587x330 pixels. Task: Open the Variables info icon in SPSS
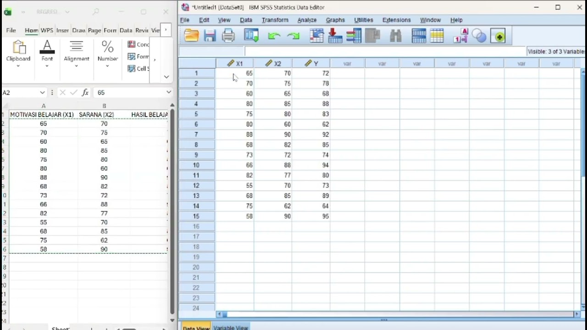click(354, 36)
